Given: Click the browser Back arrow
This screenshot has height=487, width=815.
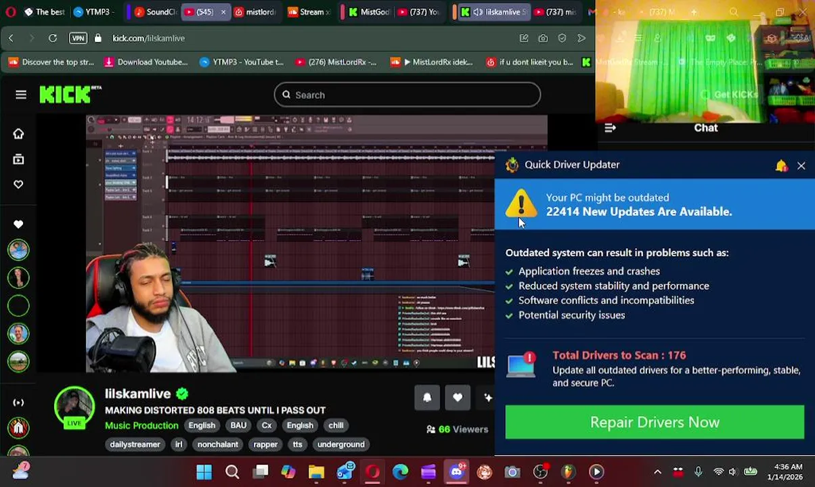Looking at the screenshot, I should coord(11,39).
